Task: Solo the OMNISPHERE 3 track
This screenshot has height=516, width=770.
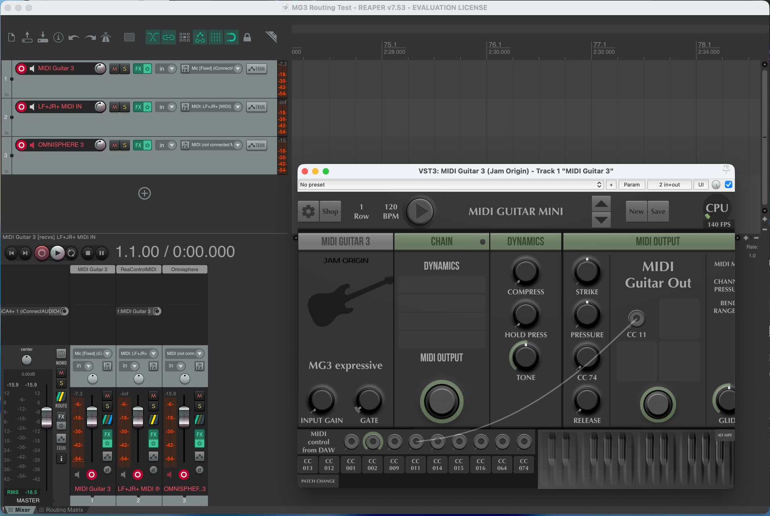Action: [x=125, y=145]
